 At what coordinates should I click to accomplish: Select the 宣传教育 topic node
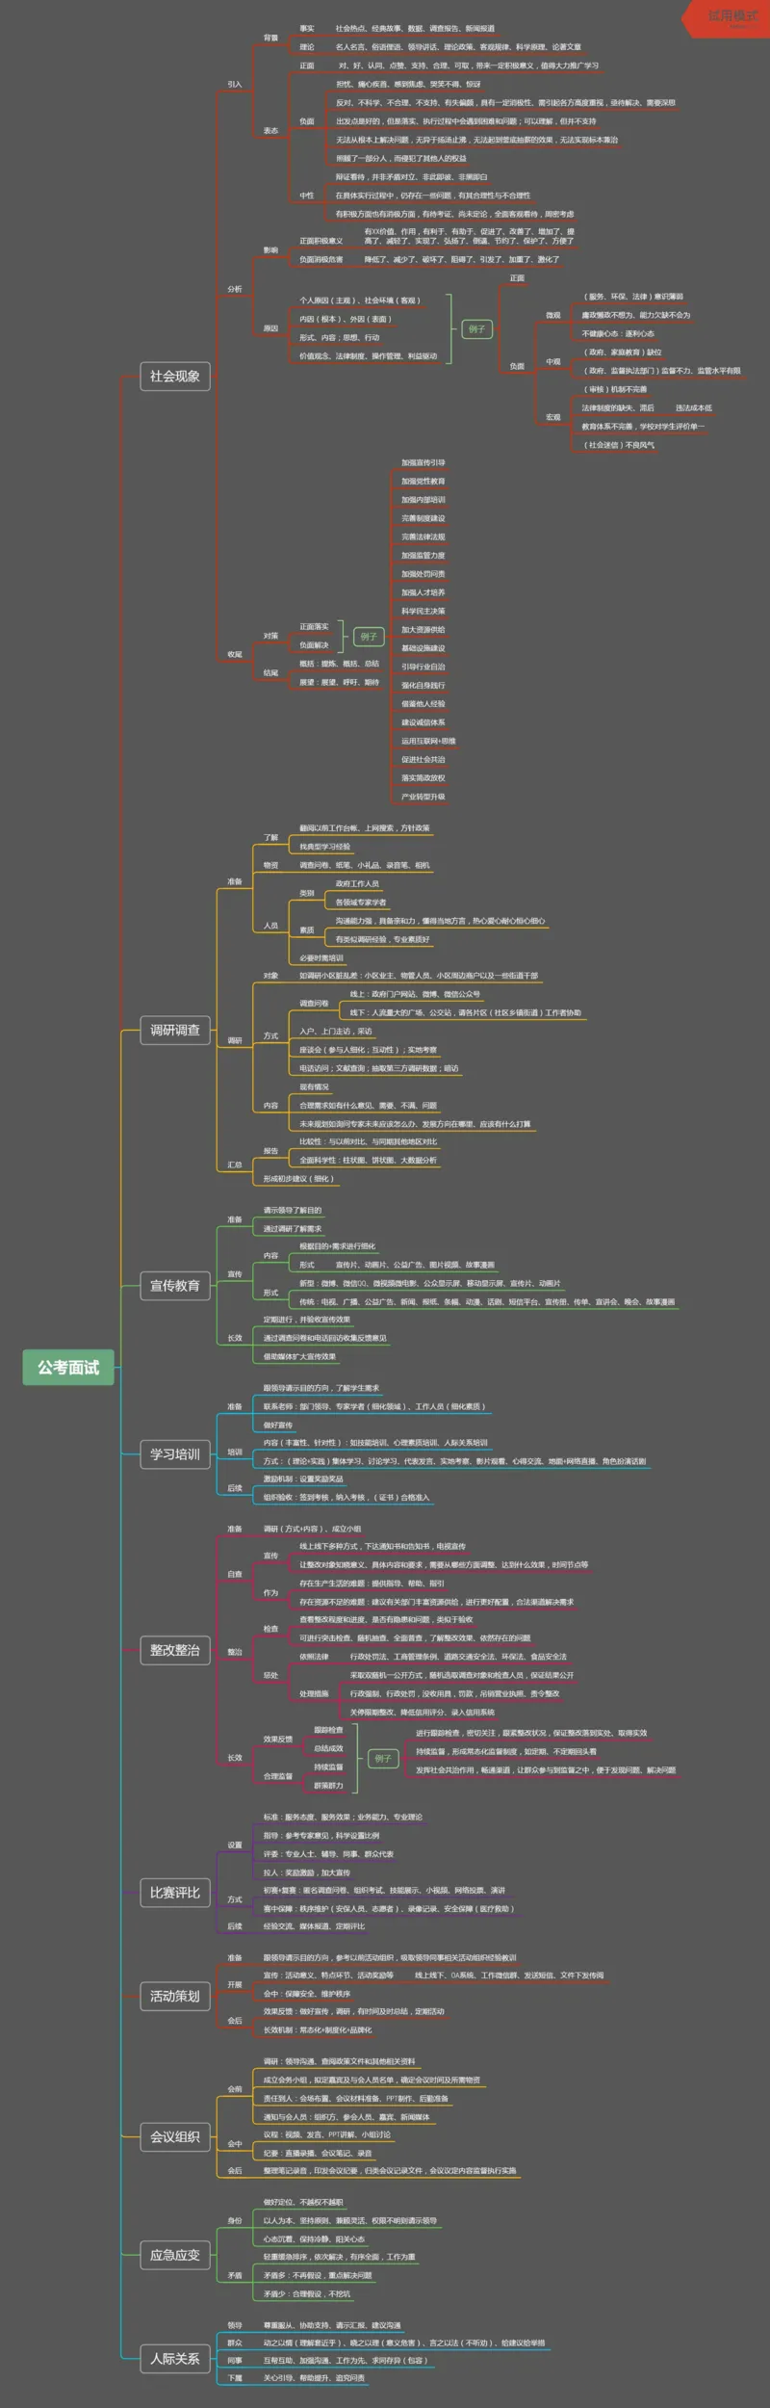[x=174, y=1286]
